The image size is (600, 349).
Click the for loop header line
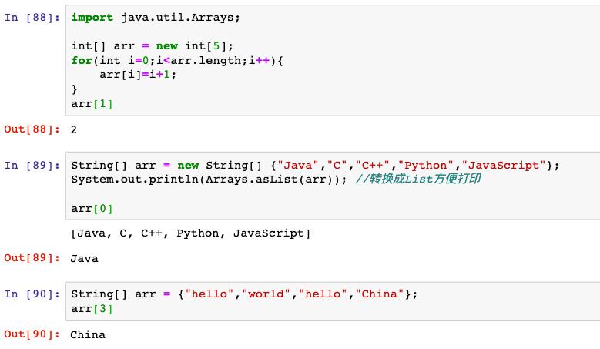tap(177, 61)
